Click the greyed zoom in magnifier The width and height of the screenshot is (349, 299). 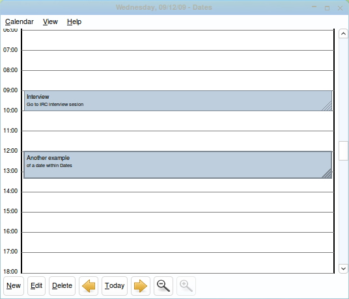tap(186, 286)
